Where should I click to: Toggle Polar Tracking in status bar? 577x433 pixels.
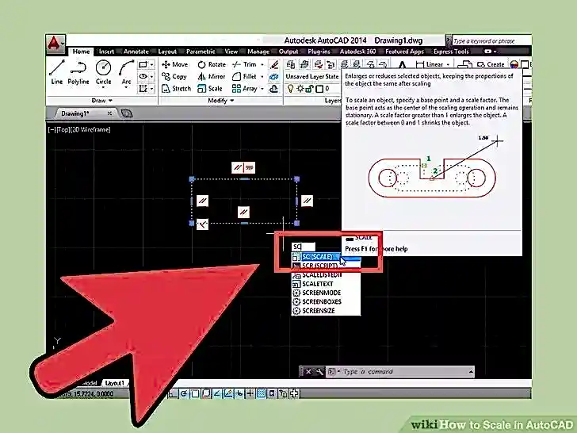pyautogui.click(x=184, y=394)
